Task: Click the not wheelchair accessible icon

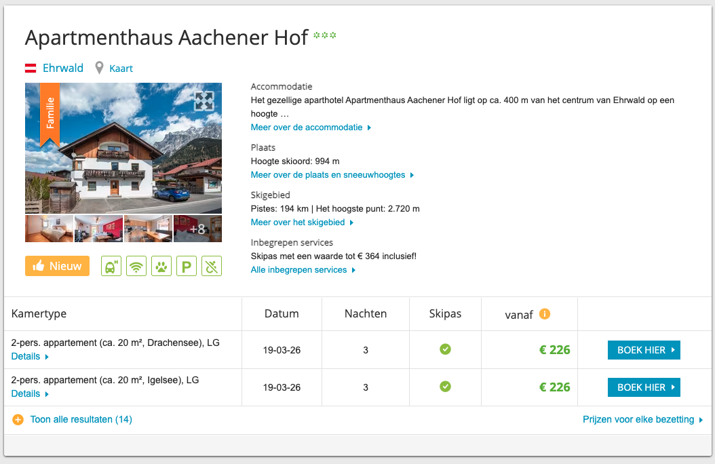Action: click(212, 266)
